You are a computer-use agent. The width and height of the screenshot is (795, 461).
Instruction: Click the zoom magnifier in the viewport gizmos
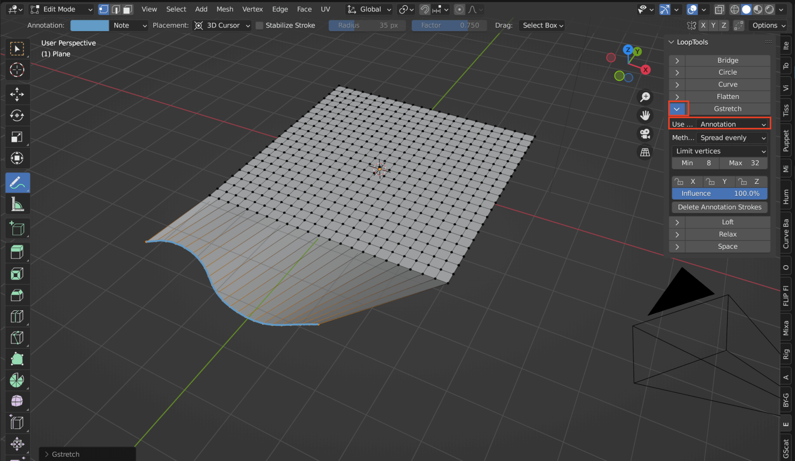coord(645,97)
